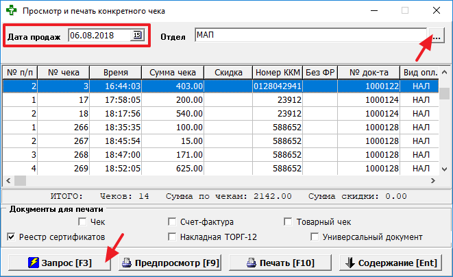Select the row with time 17:58:05
The image size is (453, 277).
click(221, 99)
